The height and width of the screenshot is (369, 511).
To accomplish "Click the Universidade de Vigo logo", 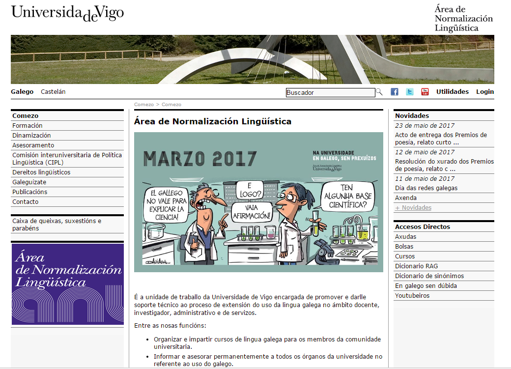I will 67,13.
